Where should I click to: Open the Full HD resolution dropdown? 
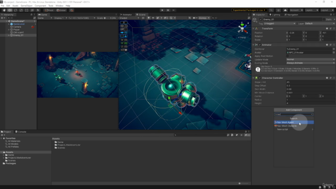(x=82, y=18)
